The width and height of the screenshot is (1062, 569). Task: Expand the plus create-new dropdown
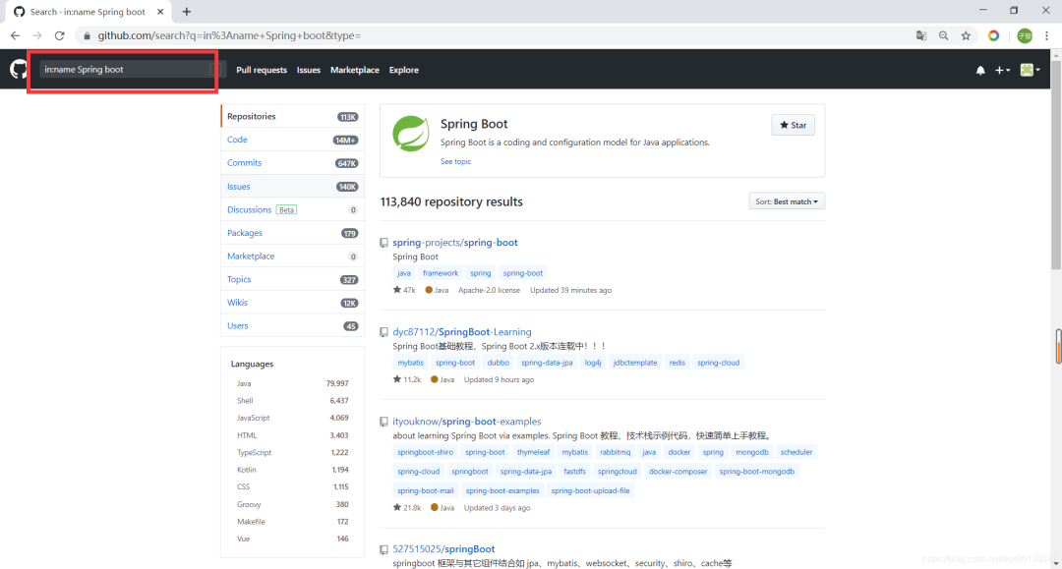coord(1002,70)
